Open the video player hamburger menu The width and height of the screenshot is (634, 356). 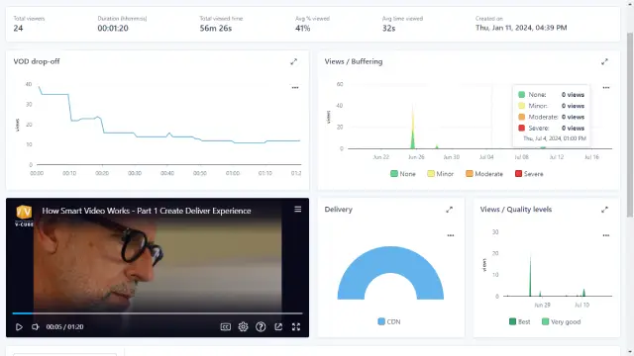pos(297,209)
